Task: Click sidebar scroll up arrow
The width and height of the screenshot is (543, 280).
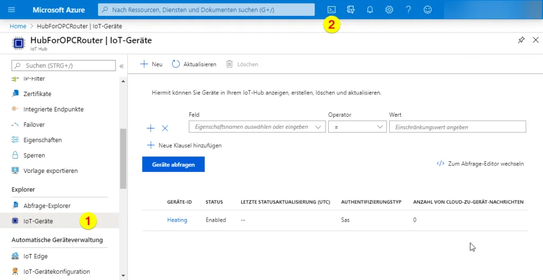Action: (x=123, y=81)
